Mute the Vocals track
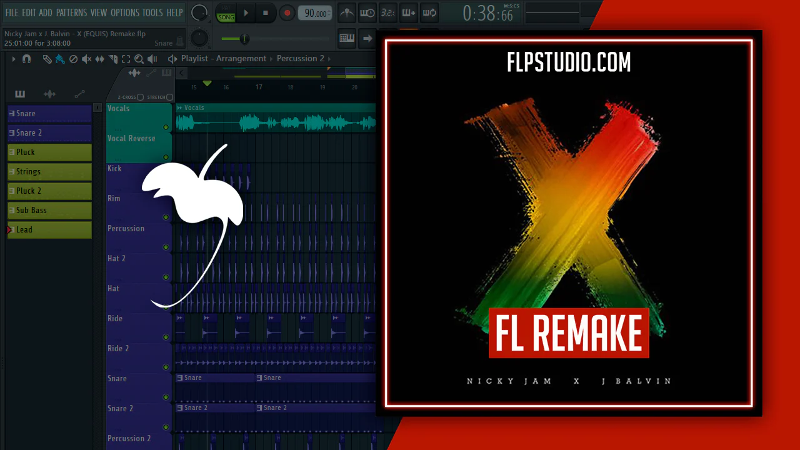800x450 pixels. [x=166, y=127]
